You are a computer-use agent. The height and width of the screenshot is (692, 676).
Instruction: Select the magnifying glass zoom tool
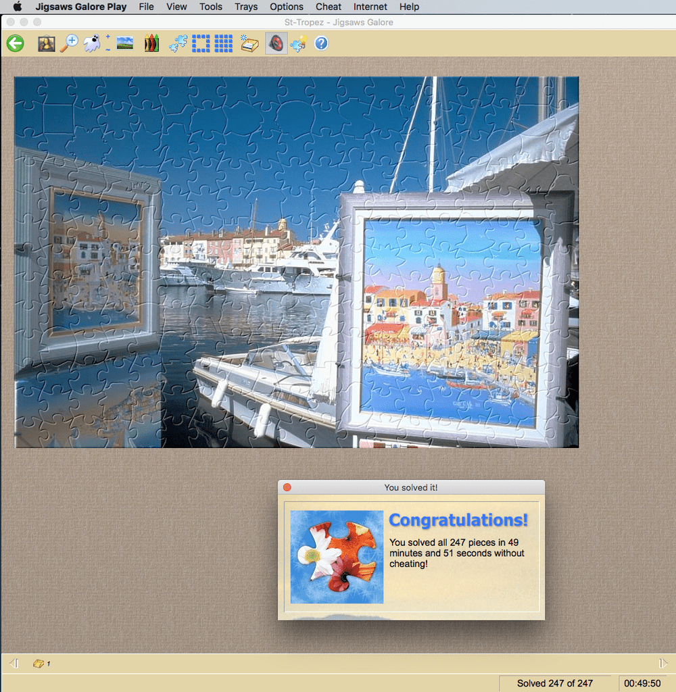69,44
